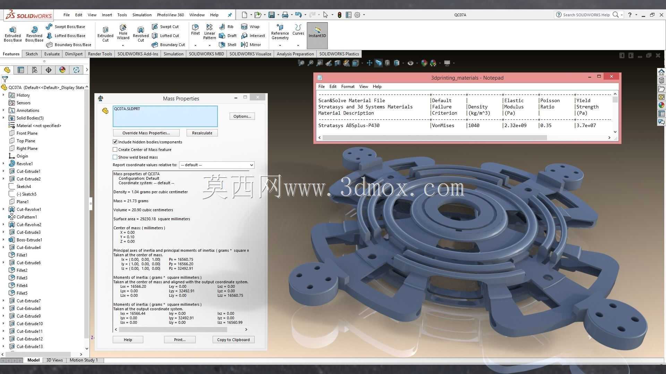The width and height of the screenshot is (666, 374).
Task: Open the Format menu in Notepad
Action: [x=348, y=87]
